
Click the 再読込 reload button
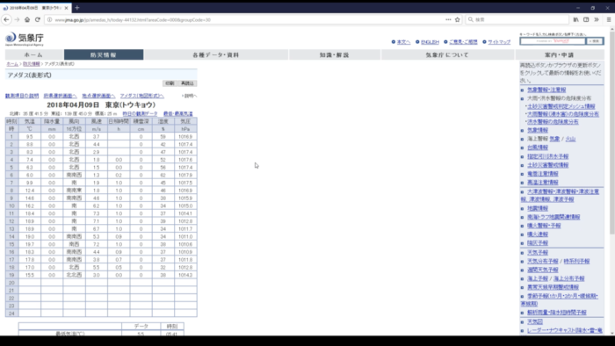(187, 83)
